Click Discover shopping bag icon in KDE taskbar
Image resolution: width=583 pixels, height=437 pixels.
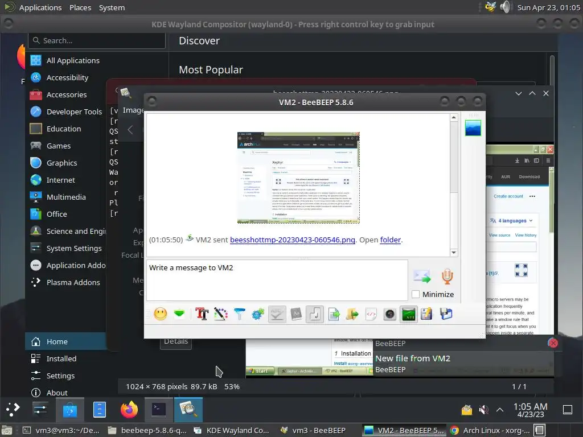click(70, 410)
